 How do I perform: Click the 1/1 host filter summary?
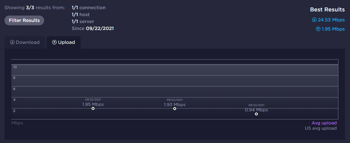tap(81, 14)
